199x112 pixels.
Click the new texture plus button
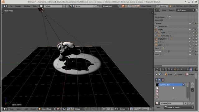(189, 103)
